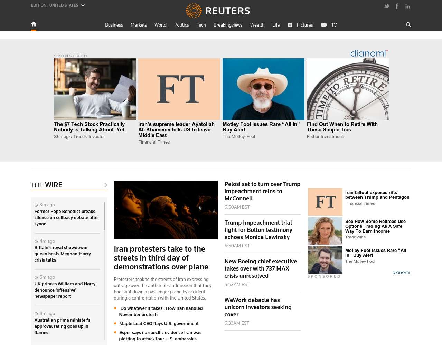Go to the TV section
Viewport: 442px width, 353px height.
[x=334, y=25]
